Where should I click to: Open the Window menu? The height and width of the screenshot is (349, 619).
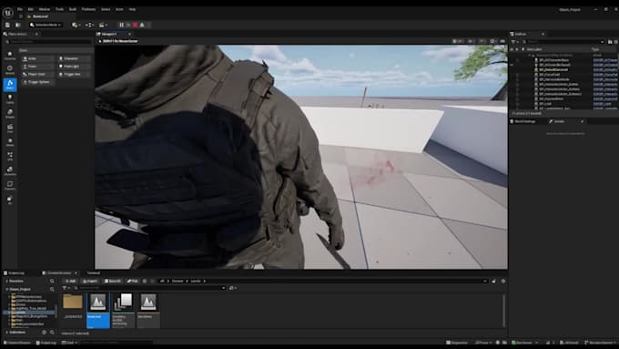point(45,9)
